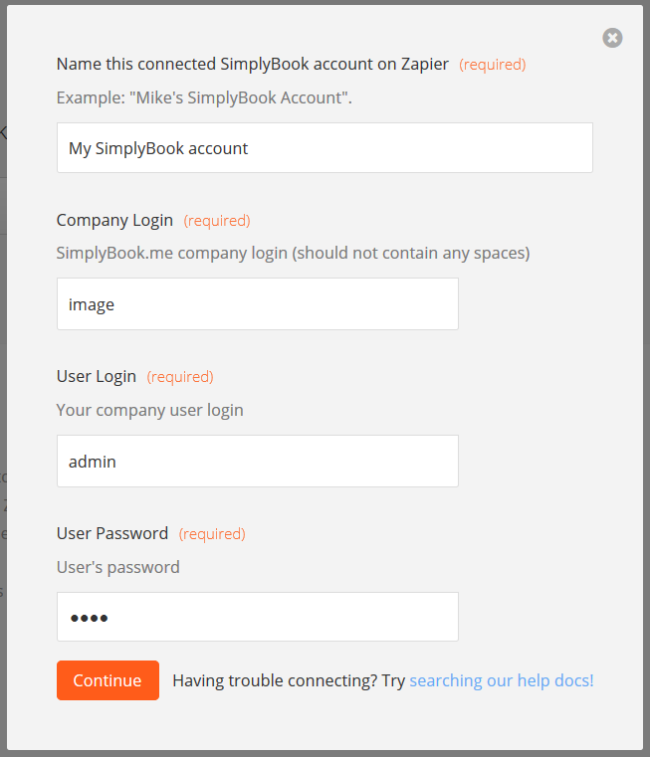
Task: Click into the User Password field
Action: 257,618
